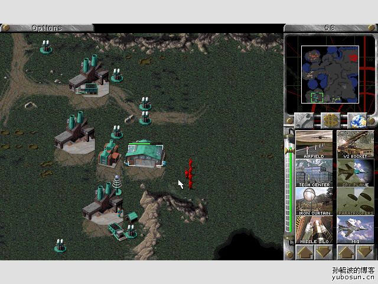The width and height of the screenshot is (378, 284).
Task: Open the world Map globe button
Action: click(x=357, y=121)
